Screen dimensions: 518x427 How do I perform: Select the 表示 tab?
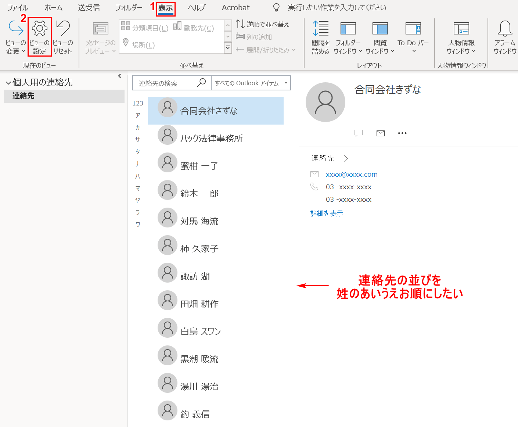[x=166, y=8]
